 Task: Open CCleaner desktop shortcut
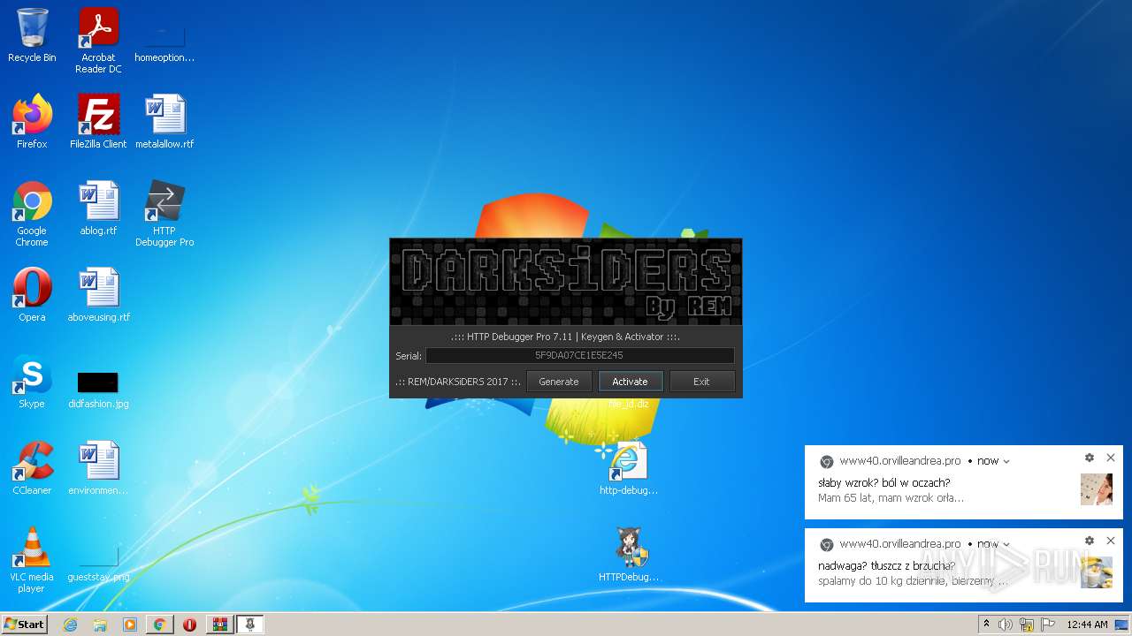coord(32,468)
